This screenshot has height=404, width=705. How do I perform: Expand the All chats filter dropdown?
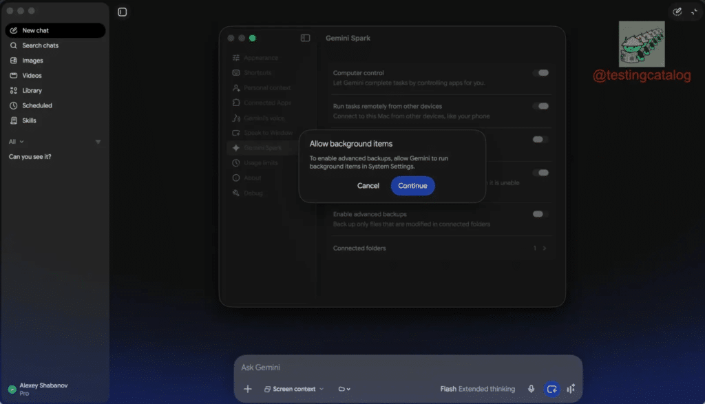coord(17,142)
